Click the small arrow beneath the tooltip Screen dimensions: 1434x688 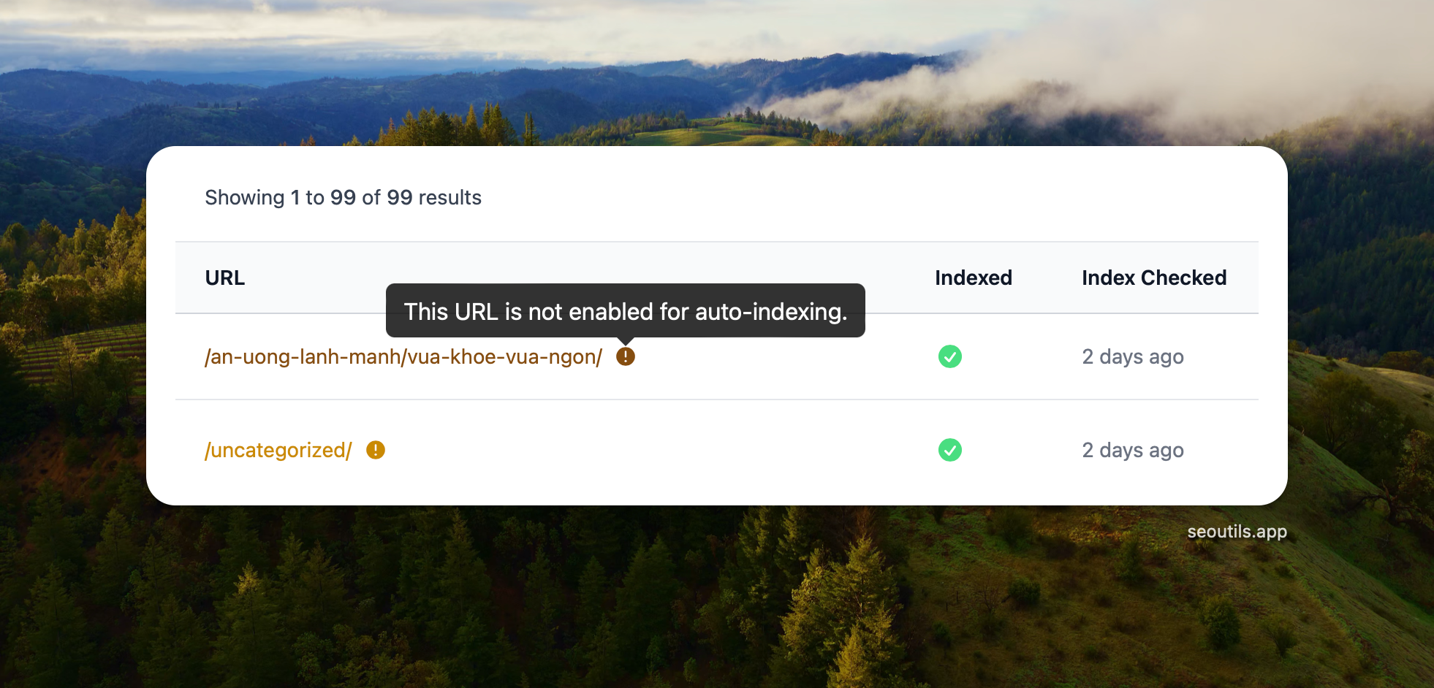pos(626,341)
